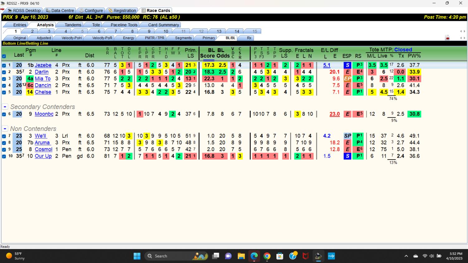Uncheck row 10 Our Up checkbox
This screenshot has width=468, height=263.
tap(4, 156)
